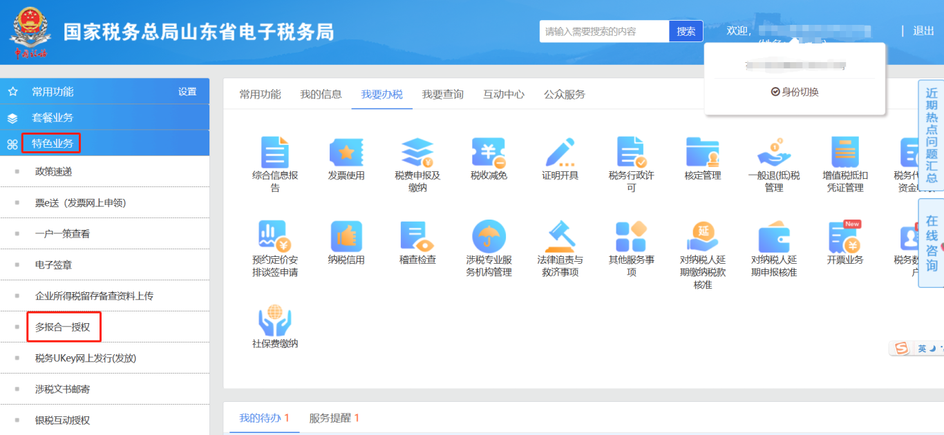Click the 退出 logout link
944x435 pixels.
(x=923, y=30)
